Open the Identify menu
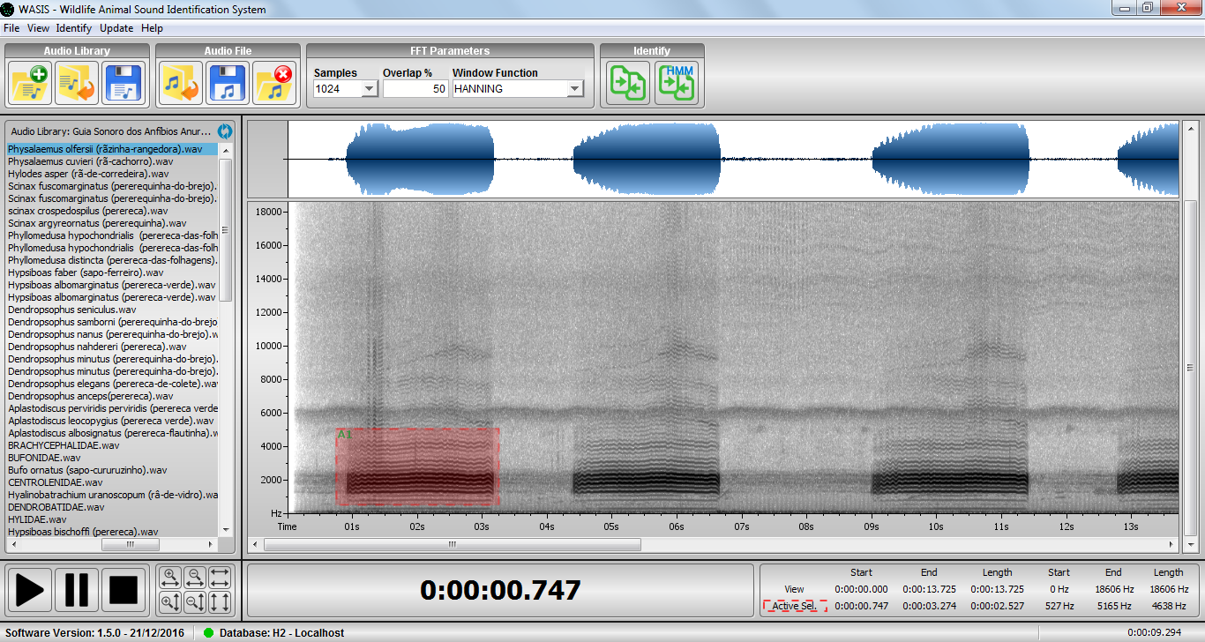Viewport: 1205px width, 642px height. click(73, 28)
